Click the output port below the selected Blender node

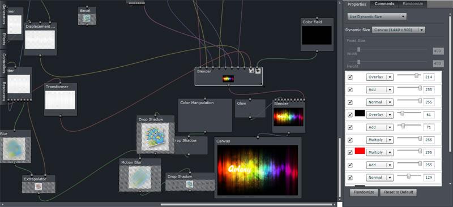[x=229, y=85]
